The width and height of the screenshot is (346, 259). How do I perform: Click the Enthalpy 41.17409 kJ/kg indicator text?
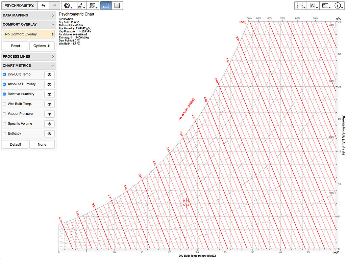74,37
